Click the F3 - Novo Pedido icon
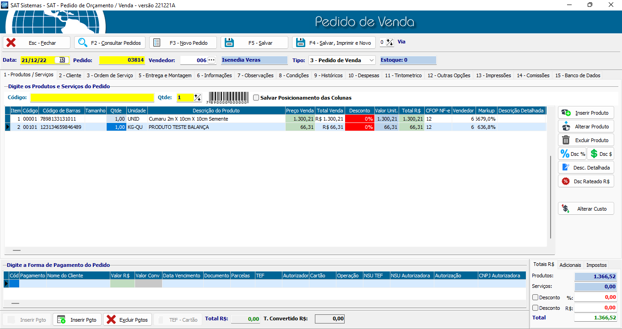This screenshot has width=622, height=329. click(157, 42)
